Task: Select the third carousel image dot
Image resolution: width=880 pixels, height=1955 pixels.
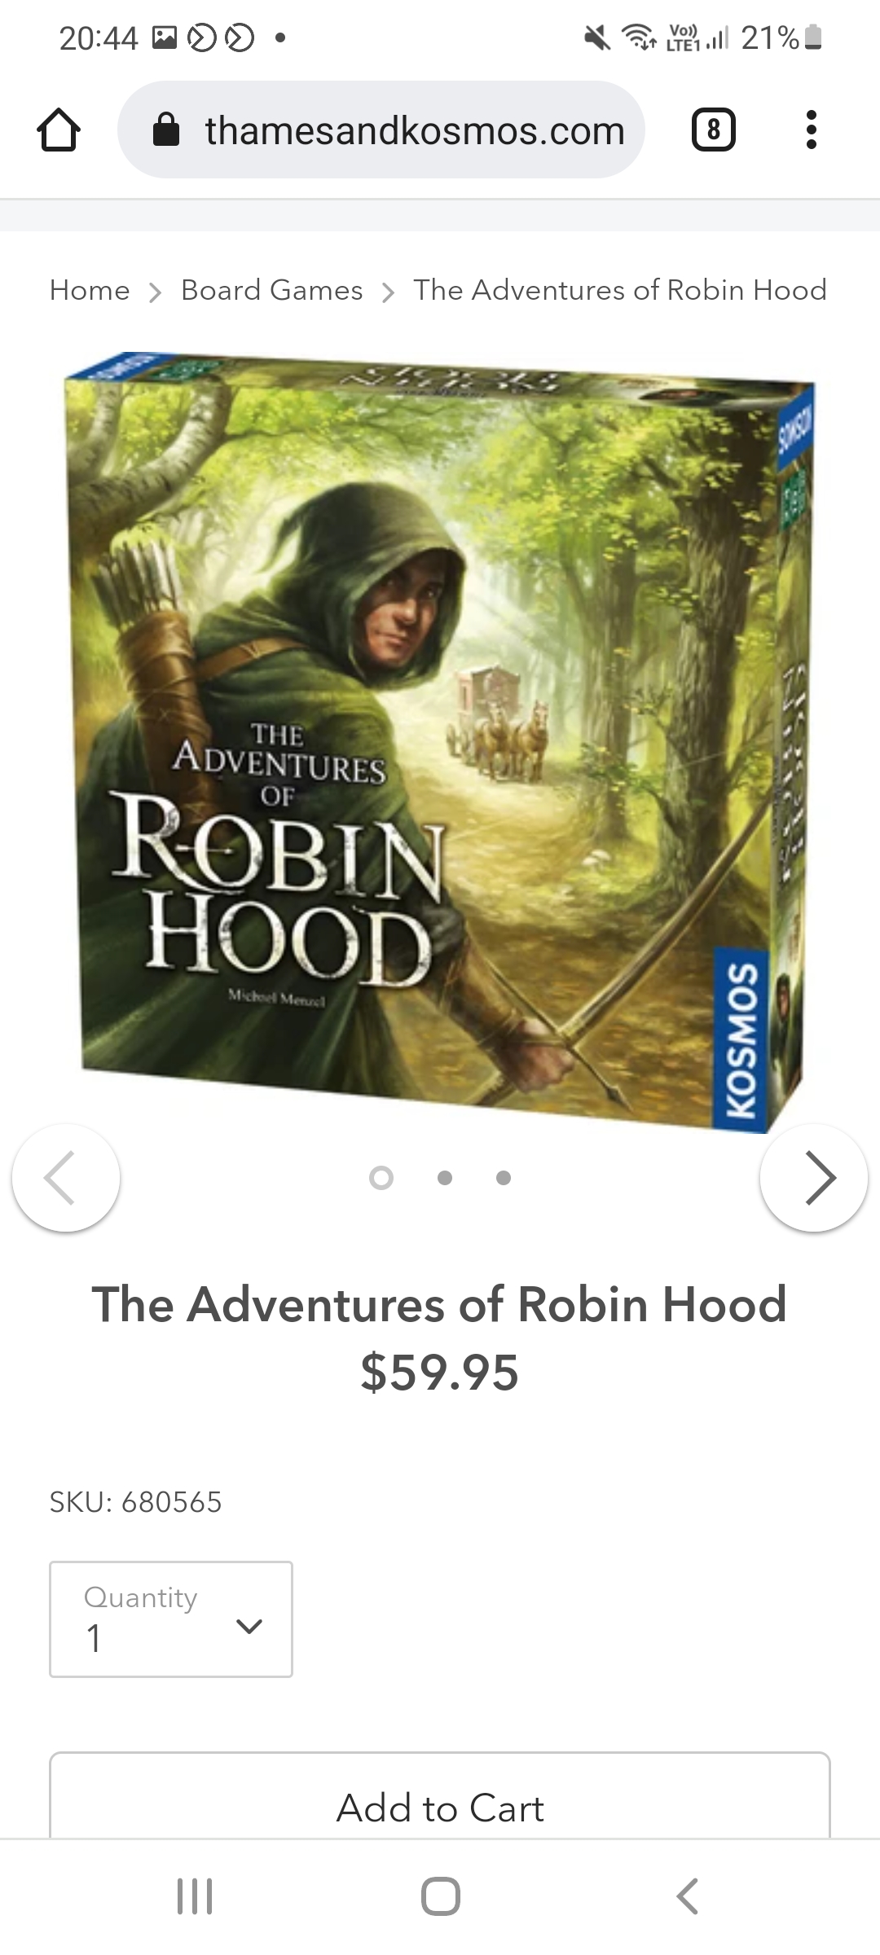Action: click(504, 1178)
